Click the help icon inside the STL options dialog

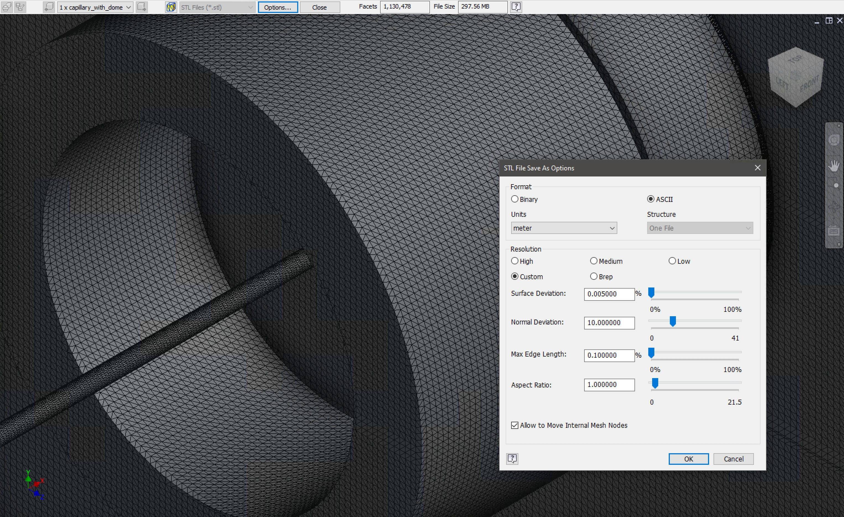(x=512, y=458)
